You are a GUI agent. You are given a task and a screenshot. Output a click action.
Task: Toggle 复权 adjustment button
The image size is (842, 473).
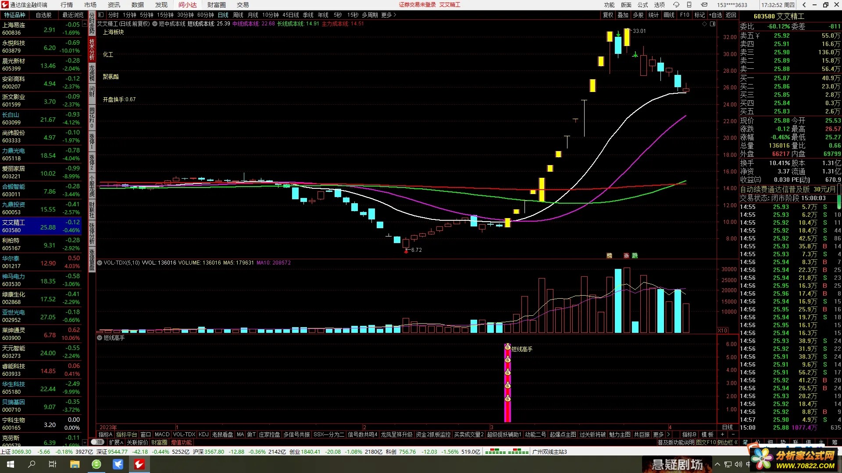coord(608,15)
